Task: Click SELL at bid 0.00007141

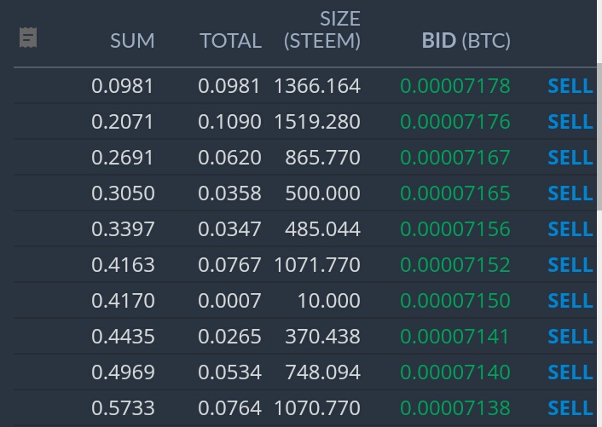Action: coord(570,337)
